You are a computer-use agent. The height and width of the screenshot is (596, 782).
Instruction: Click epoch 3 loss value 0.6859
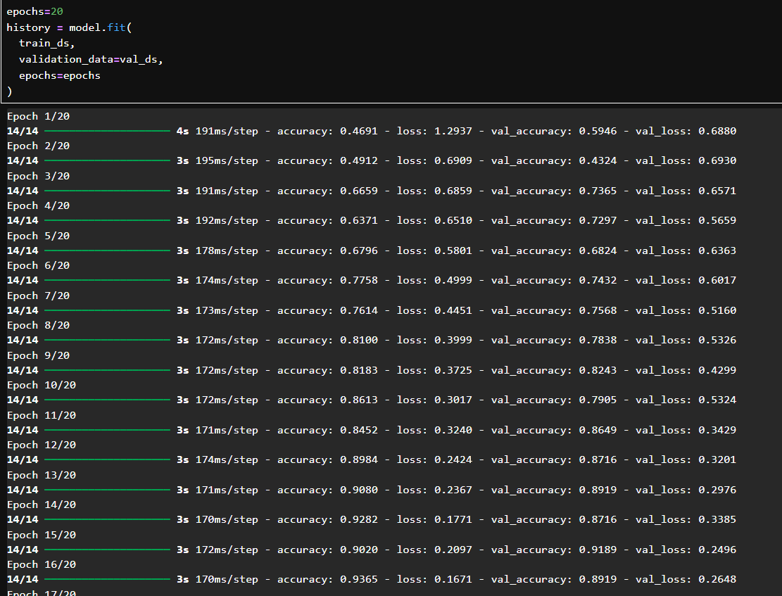[453, 191]
